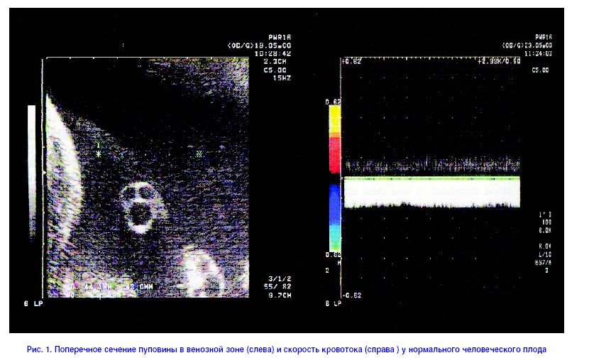Click the +0.62 label at top of Doppler axis
The height and width of the screenshot is (358, 589).
351,62
